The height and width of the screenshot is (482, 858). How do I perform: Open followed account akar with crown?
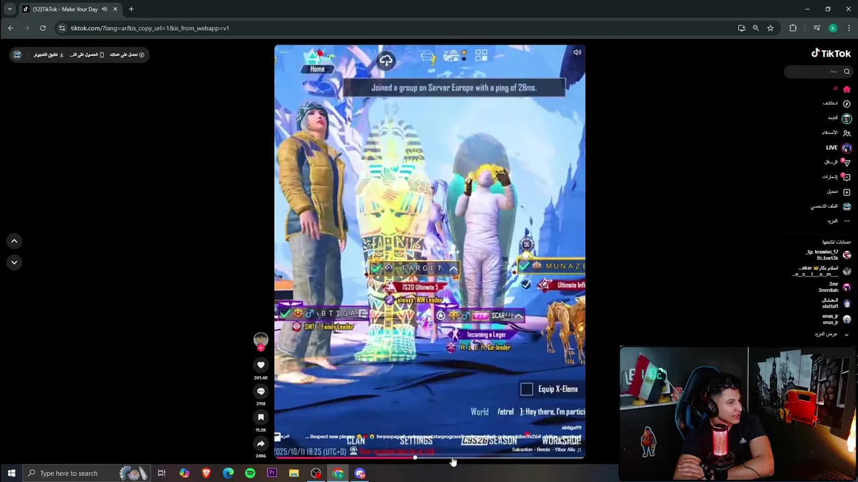pos(822,271)
